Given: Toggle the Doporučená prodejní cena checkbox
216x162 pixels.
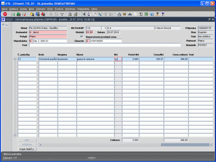Looking at the screenshot, I should click(82, 36).
